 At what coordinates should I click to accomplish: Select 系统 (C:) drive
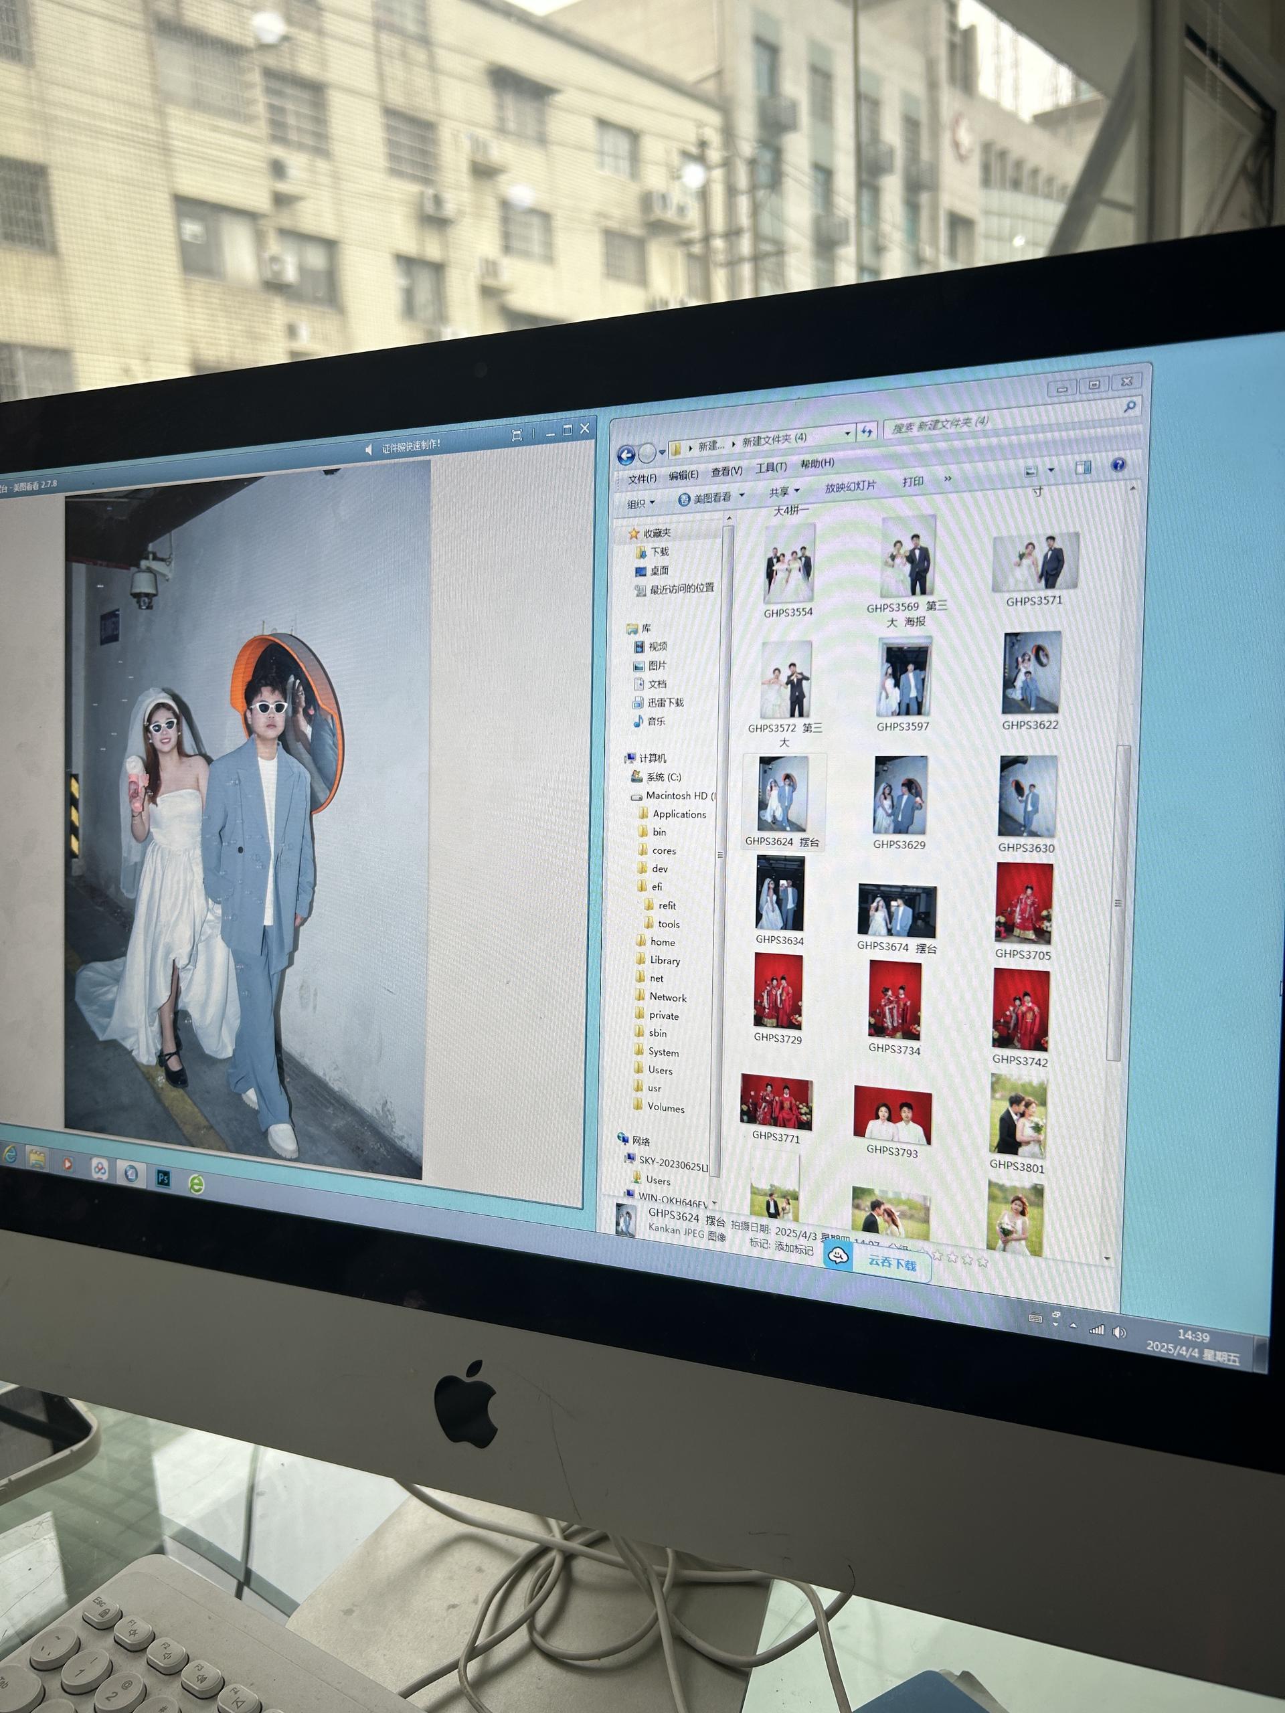[656, 777]
